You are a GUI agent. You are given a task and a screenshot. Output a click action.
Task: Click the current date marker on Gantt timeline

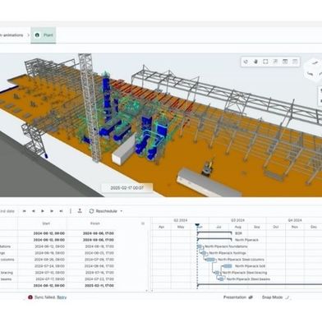click(x=197, y=225)
